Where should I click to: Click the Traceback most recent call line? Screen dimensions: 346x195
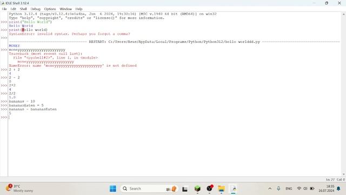pyautogui.click(x=45, y=54)
